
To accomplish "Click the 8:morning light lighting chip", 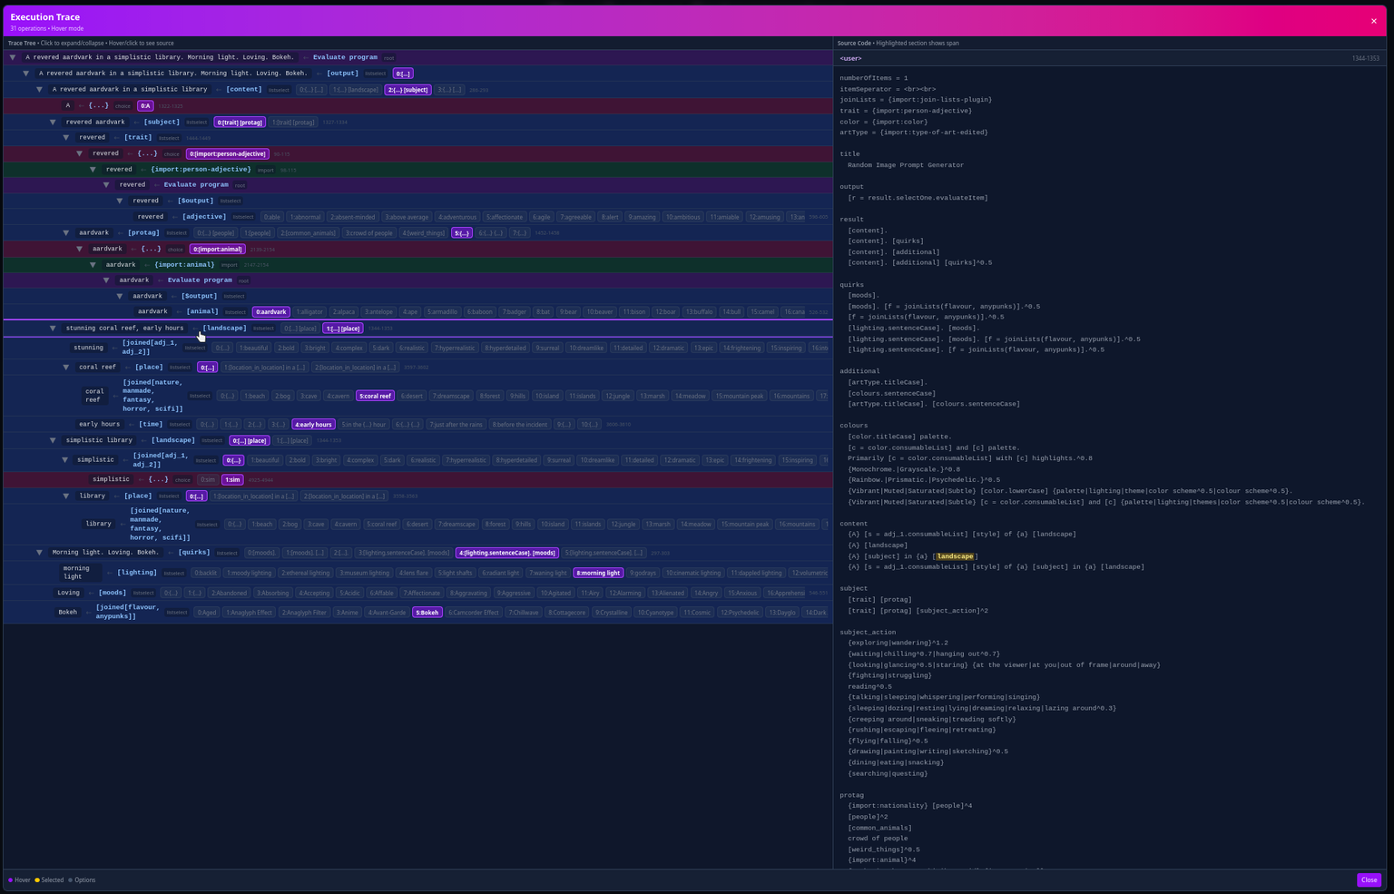I will [599, 574].
